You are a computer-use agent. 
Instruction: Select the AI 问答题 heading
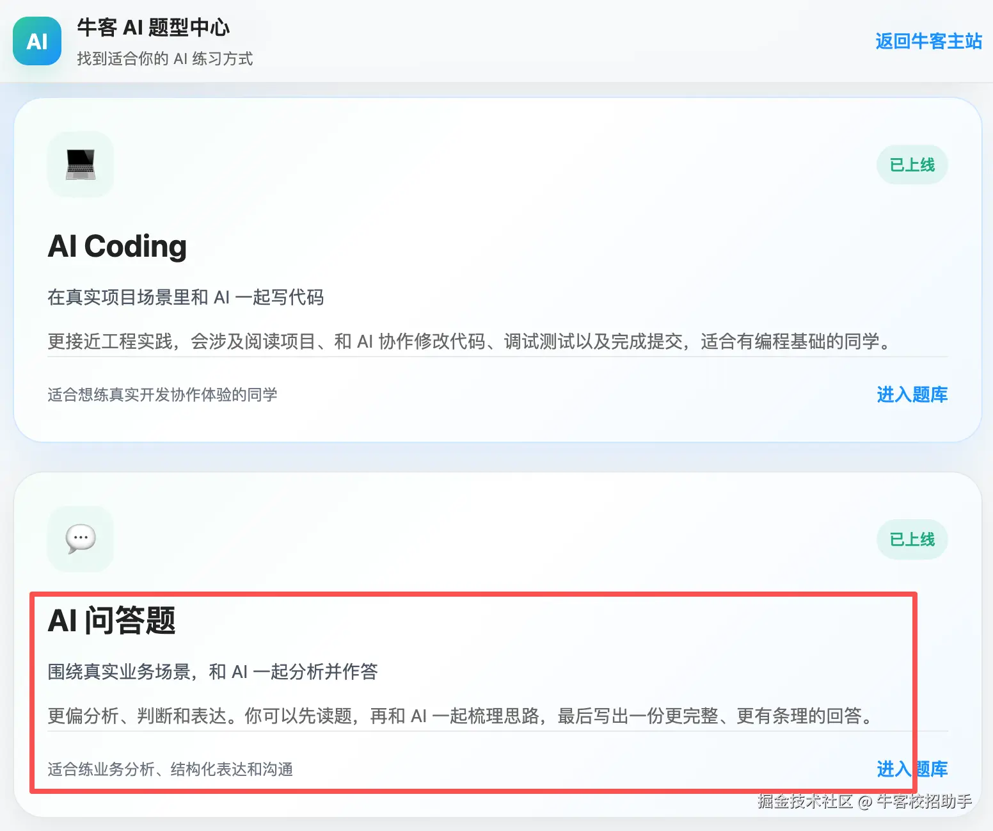112,620
